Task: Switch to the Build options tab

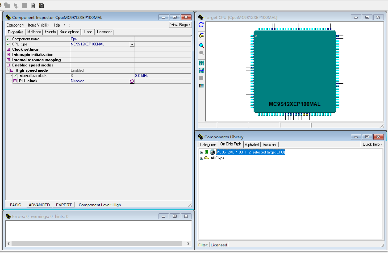Action: (69, 32)
